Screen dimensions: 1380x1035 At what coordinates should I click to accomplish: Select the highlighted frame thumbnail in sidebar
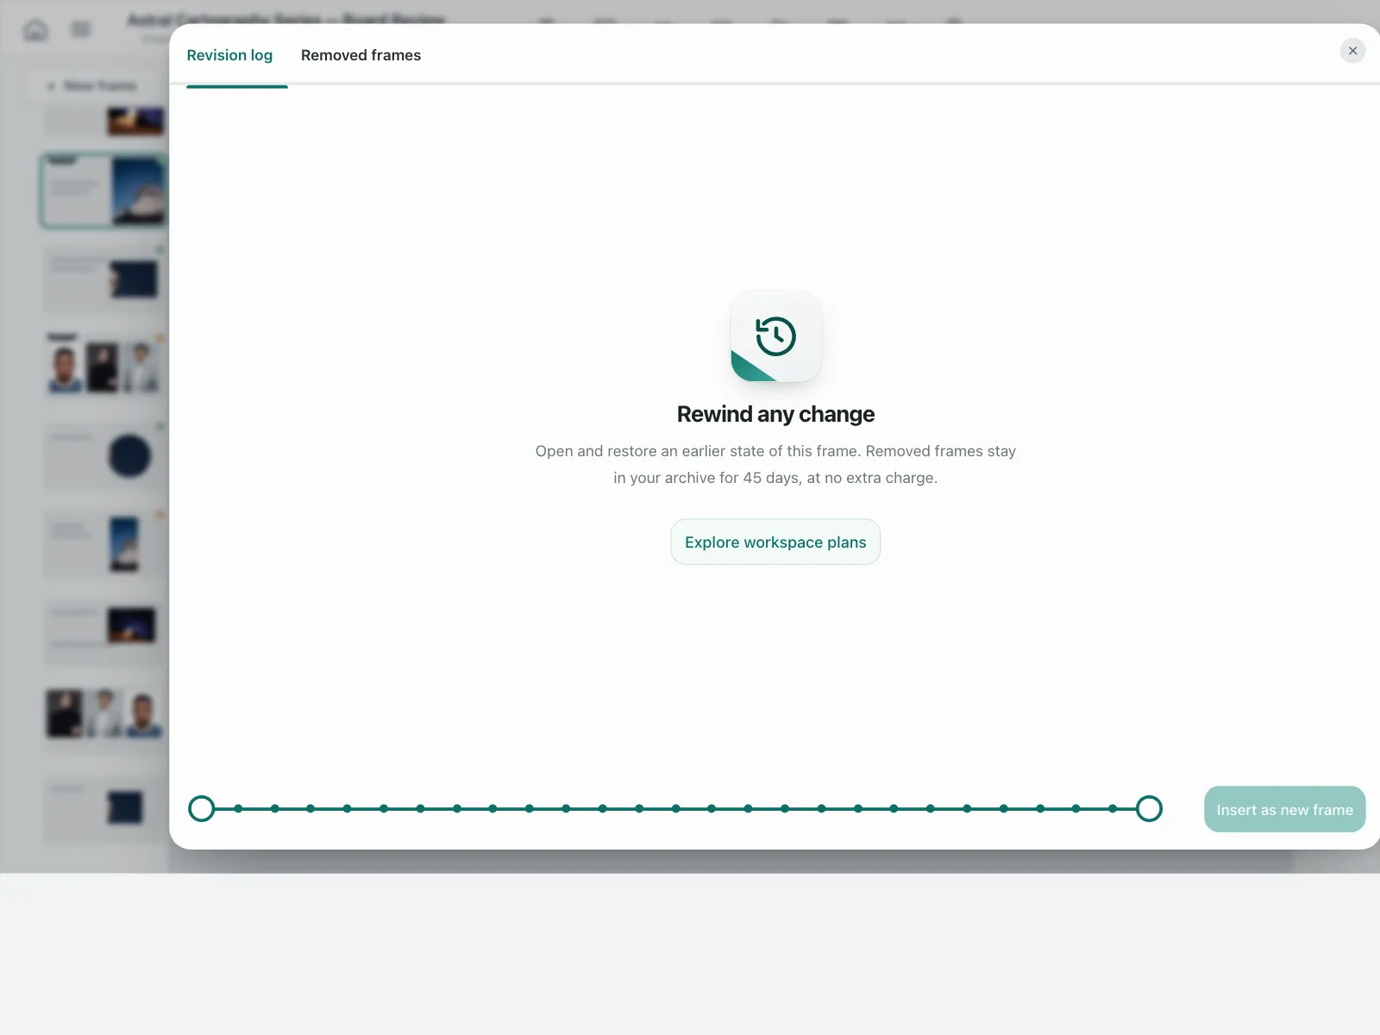103,191
